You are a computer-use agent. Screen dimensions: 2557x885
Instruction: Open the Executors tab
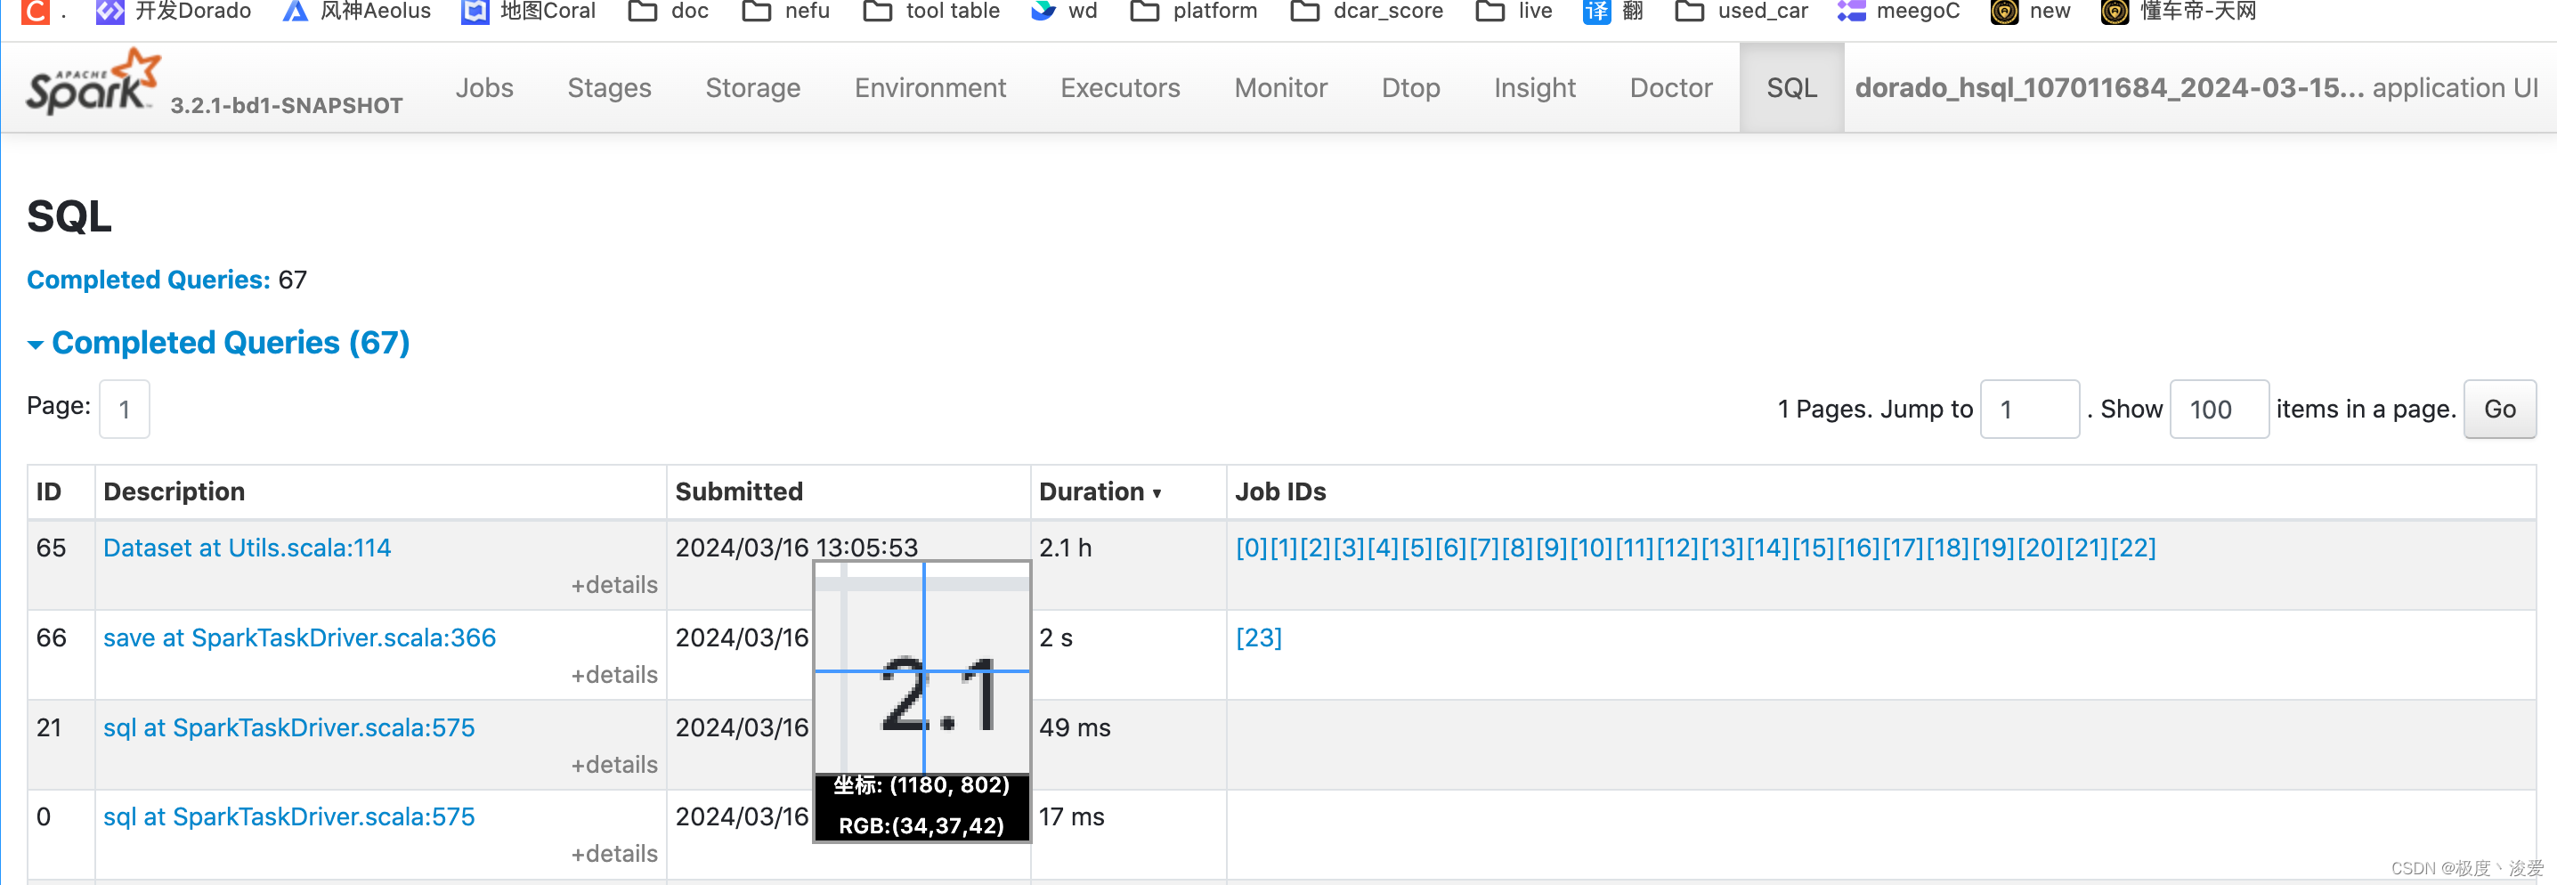[1120, 88]
